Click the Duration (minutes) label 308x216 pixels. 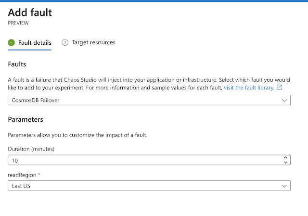pos(31,149)
